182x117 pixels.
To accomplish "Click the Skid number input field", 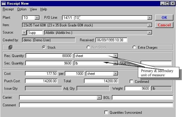I will 156,63.
